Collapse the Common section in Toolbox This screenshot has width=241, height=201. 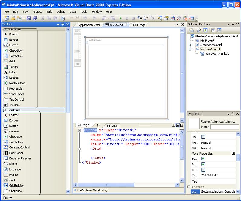[x=5, y=29]
